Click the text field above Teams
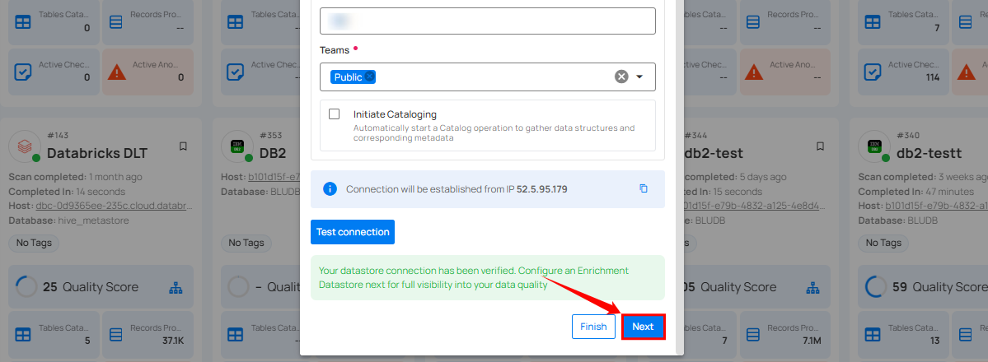 (487, 21)
